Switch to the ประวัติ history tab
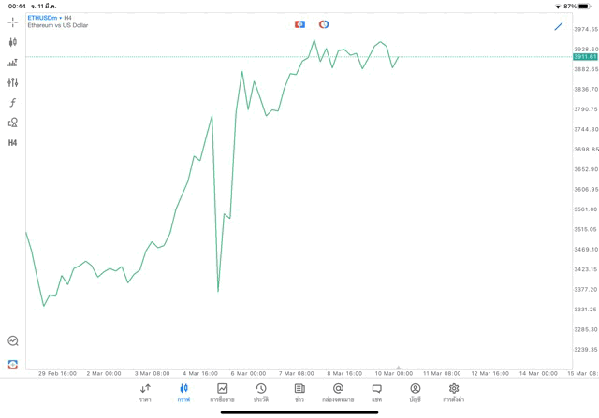 [261, 393]
